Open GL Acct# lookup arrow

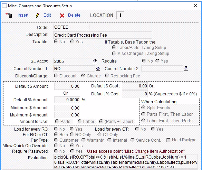[95, 61]
